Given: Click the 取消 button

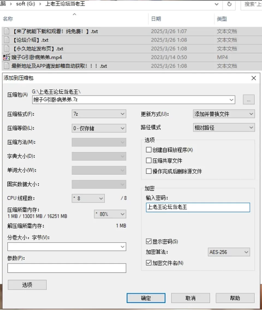Looking at the screenshot, I should click(190, 298).
